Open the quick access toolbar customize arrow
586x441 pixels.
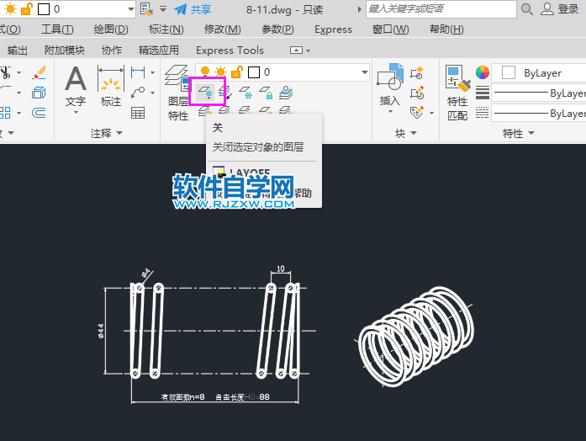[163, 8]
